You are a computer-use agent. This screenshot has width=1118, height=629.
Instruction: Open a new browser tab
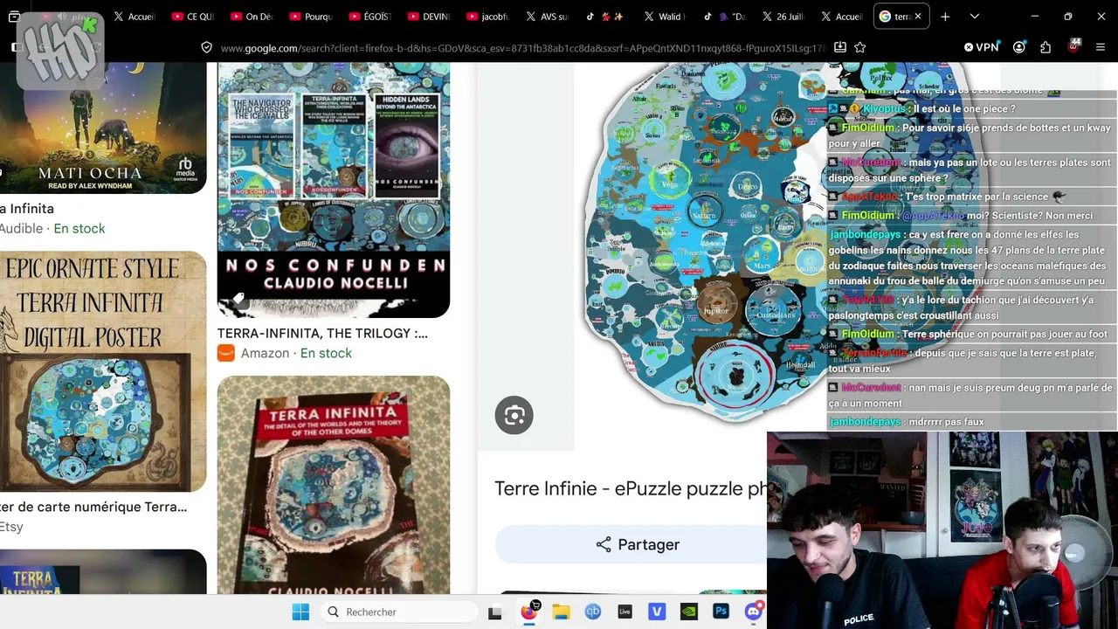coord(945,17)
